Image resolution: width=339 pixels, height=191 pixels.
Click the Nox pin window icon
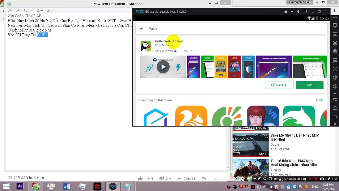coord(299,12)
